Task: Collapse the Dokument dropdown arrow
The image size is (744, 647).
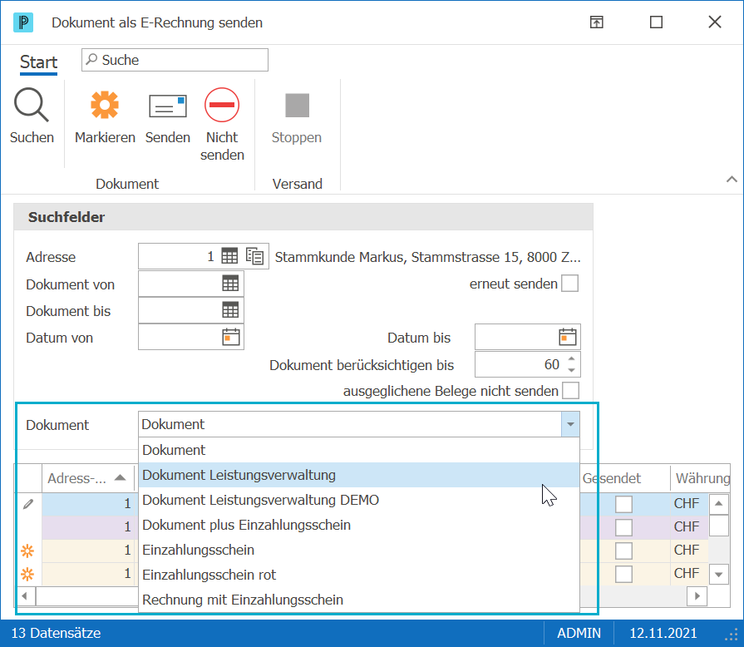Action: pyautogui.click(x=570, y=424)
